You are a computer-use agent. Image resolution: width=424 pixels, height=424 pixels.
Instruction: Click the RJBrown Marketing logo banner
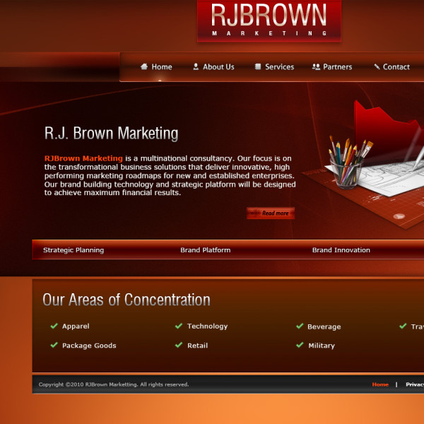(269, 20)
